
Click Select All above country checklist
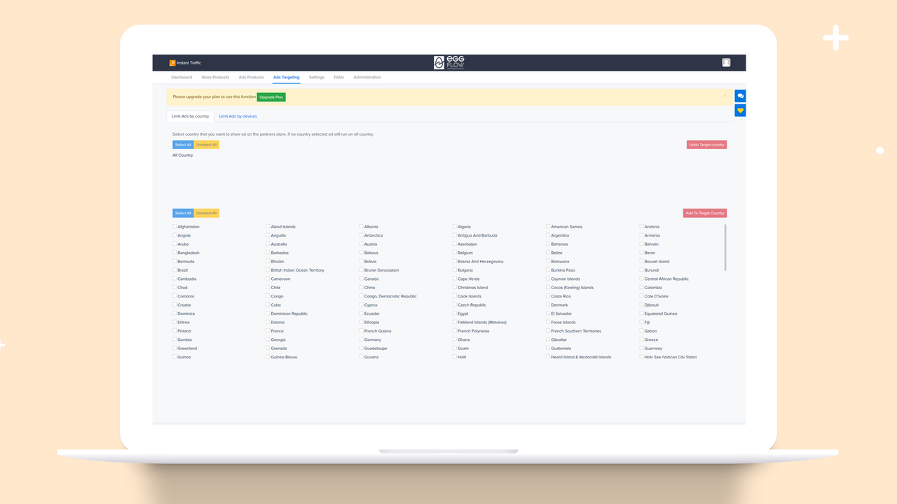[x=183, y=213]
